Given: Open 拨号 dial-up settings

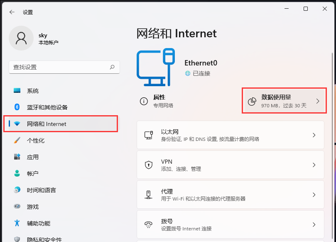Looking at the screenshot, I should click(231, 224).
